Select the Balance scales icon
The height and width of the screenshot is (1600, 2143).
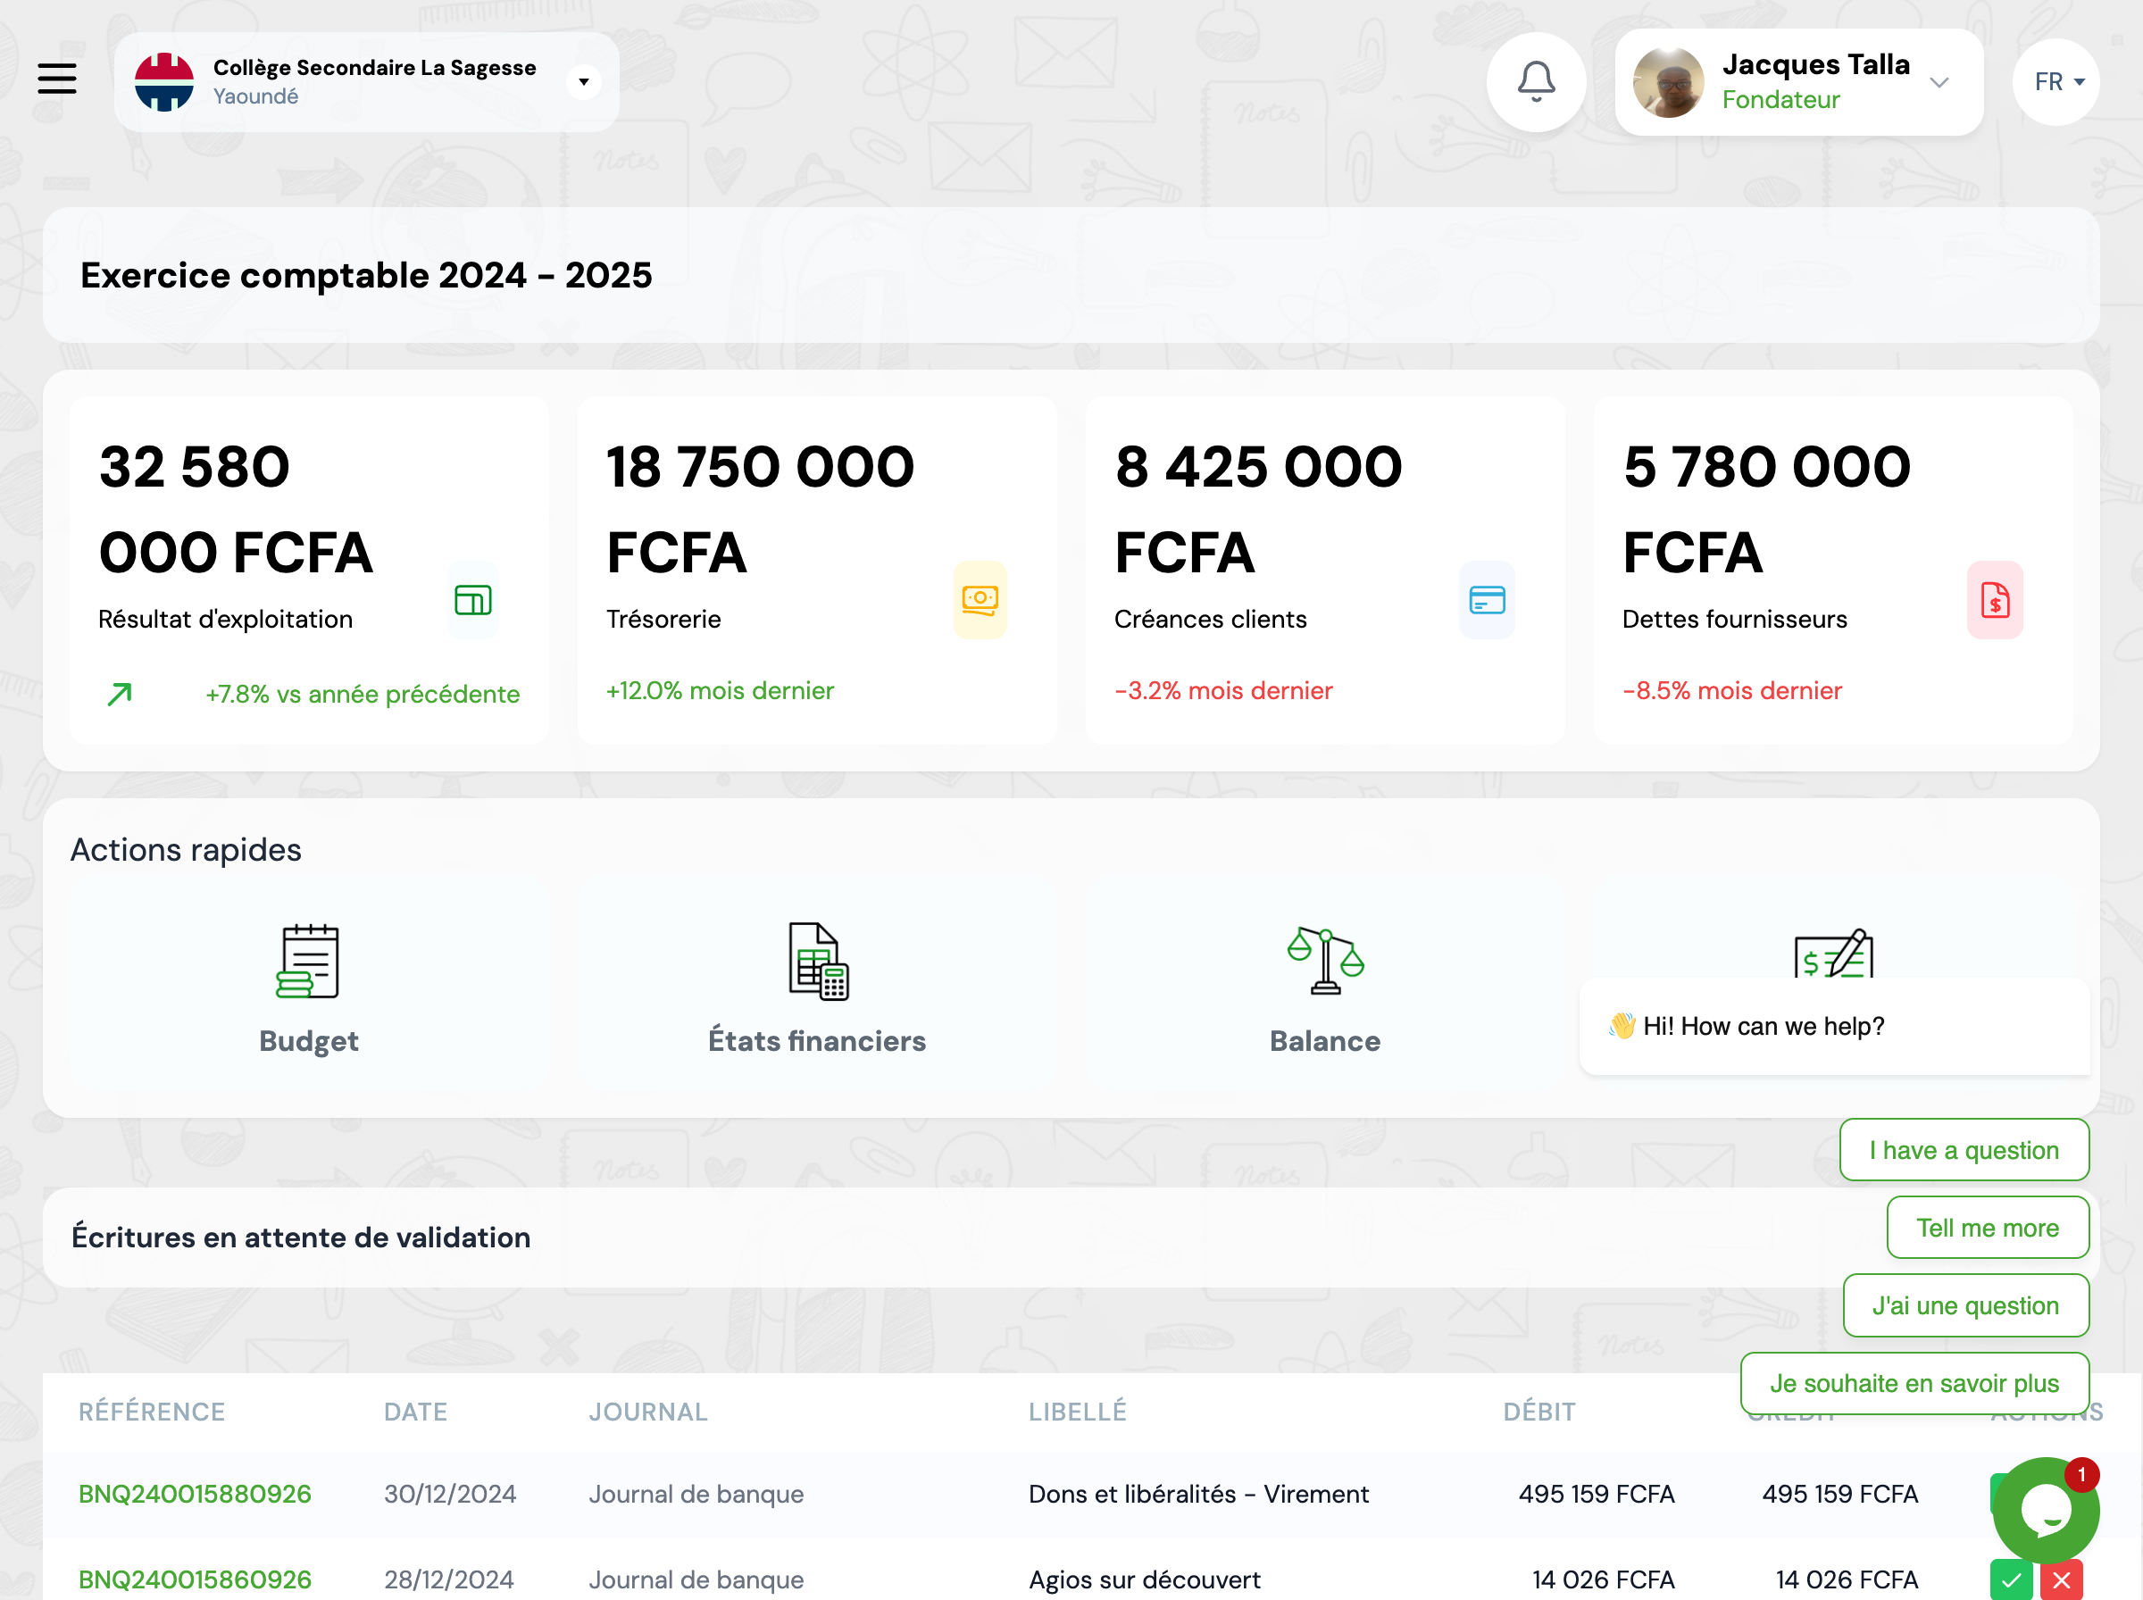(1324, 962)
